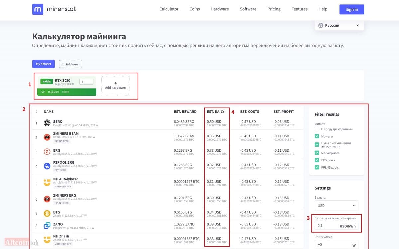Toggle the PPLNS pools checkbox
399x249 pixels.
pyautogui.click(x=317, y=167)
